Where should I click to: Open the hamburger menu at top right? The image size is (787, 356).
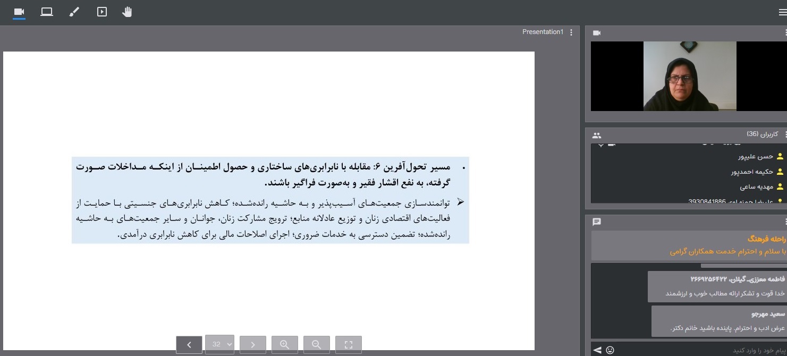782,13
